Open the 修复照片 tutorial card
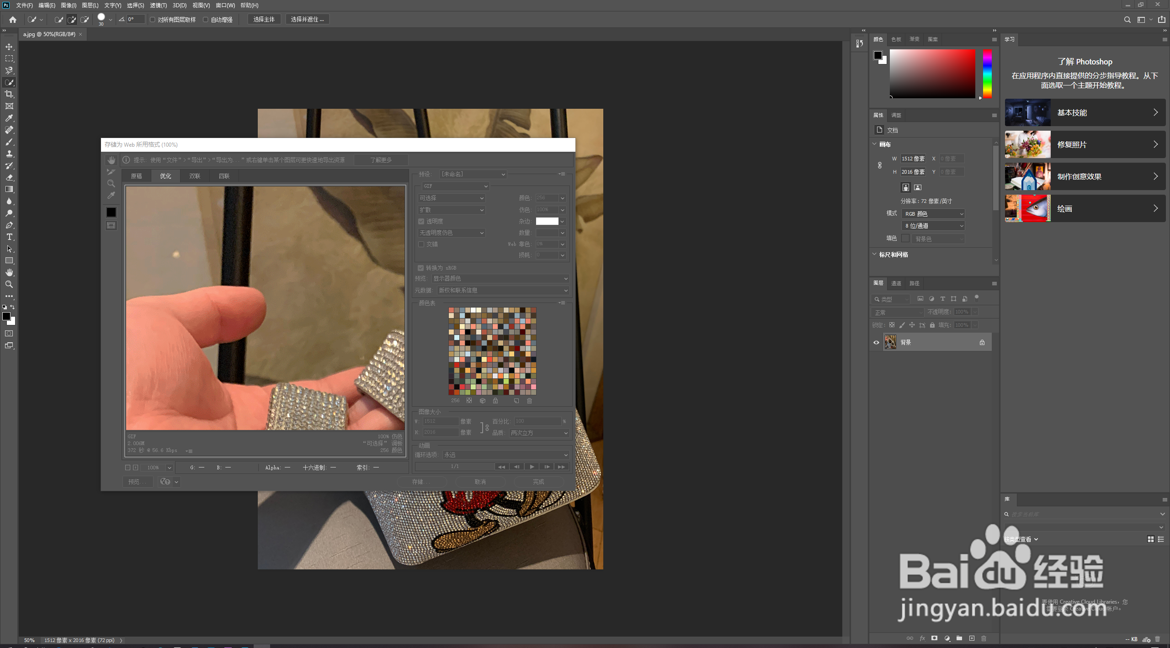This screenshot has height=648, width=1170. [1085, 144]
